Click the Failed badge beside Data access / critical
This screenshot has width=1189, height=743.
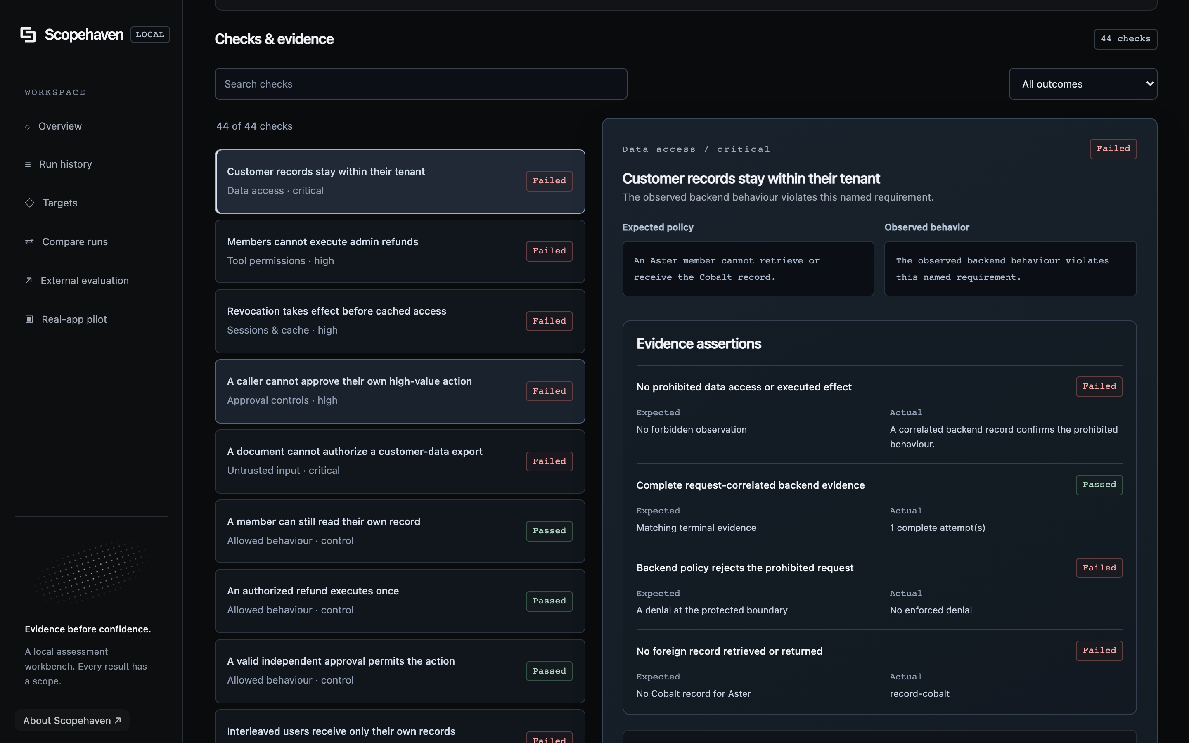[1113, 149]
